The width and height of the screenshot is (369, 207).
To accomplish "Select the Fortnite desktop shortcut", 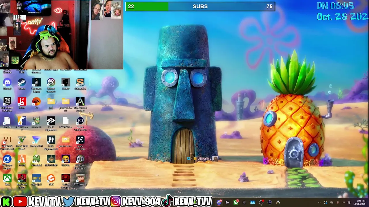I will point(7,122).
